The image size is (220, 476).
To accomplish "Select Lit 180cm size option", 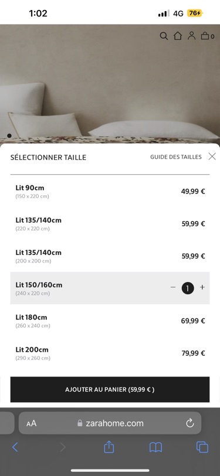I will coord(110,321).
